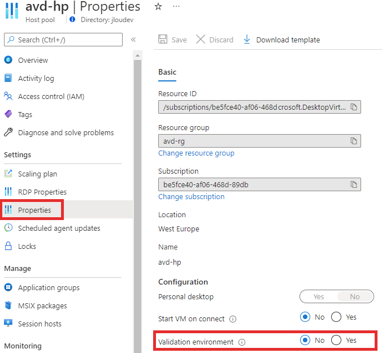Click the Properties bars icon in sidebar
382x353 pixels.
pos(8,209)
